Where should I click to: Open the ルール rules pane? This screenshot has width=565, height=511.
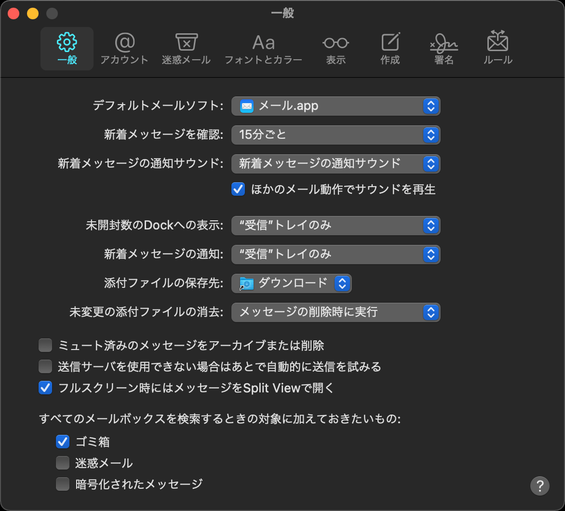point(498,49)
